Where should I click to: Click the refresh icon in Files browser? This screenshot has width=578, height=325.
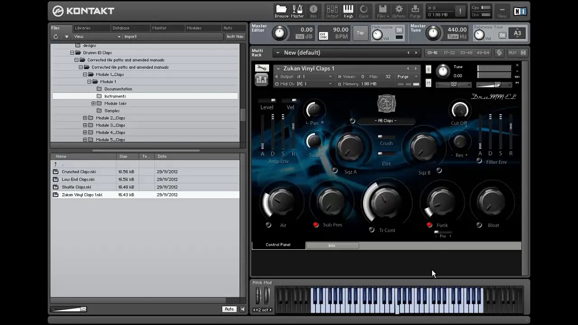56,37
